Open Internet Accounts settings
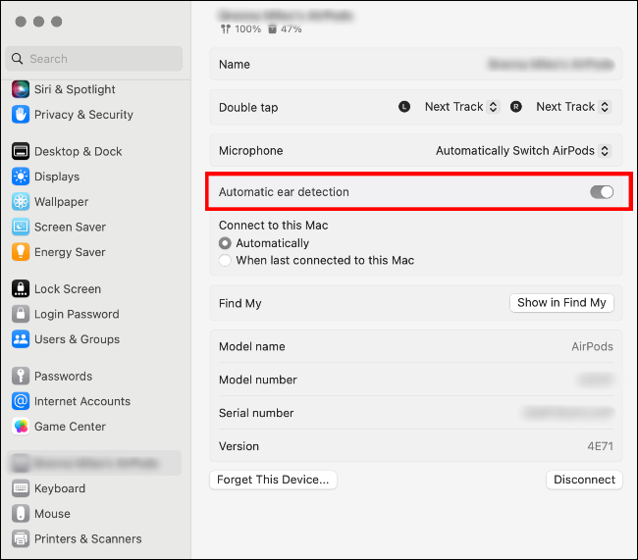 click(x=82, y=401)
